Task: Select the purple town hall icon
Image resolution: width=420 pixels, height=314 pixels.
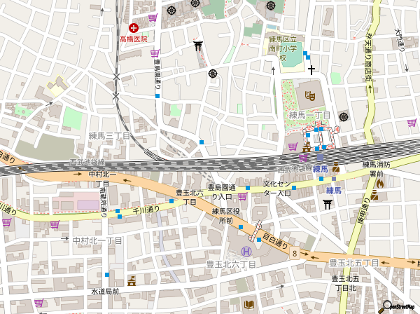Action: (x=246, y=252)
